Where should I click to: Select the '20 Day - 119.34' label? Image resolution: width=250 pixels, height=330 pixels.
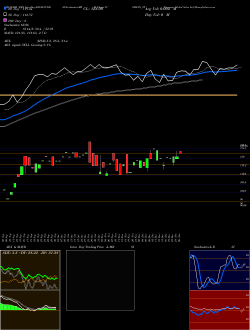tap(19, 9)
